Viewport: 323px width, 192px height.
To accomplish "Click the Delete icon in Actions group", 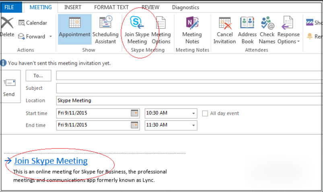I will pos(7,23).
